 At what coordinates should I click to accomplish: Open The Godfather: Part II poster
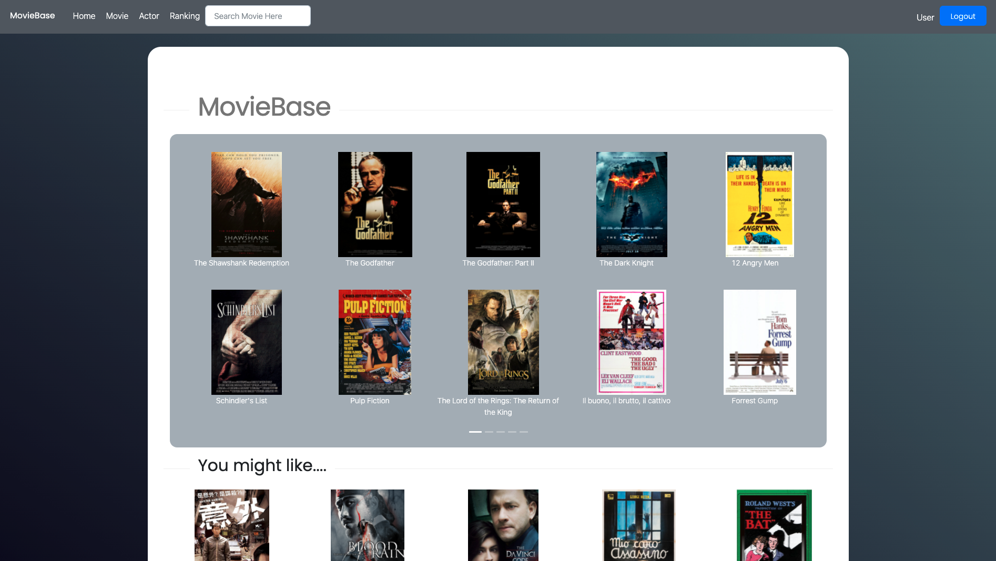[x=503, y=205]
